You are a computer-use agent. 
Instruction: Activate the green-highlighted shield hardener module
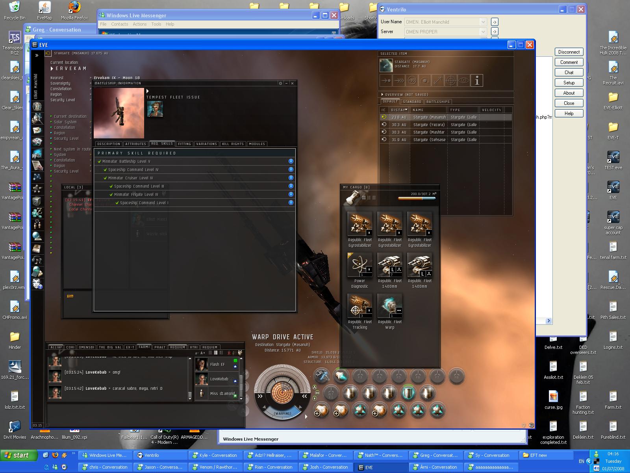(x=408, y=393)
